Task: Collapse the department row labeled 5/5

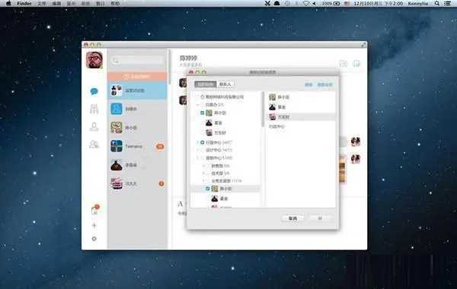Action: [198, 105]
